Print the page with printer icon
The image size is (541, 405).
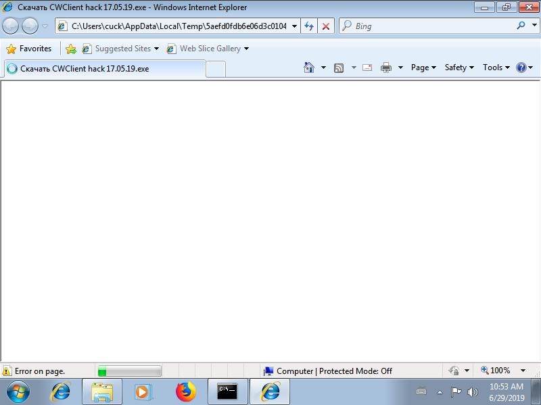pos(385,67)
